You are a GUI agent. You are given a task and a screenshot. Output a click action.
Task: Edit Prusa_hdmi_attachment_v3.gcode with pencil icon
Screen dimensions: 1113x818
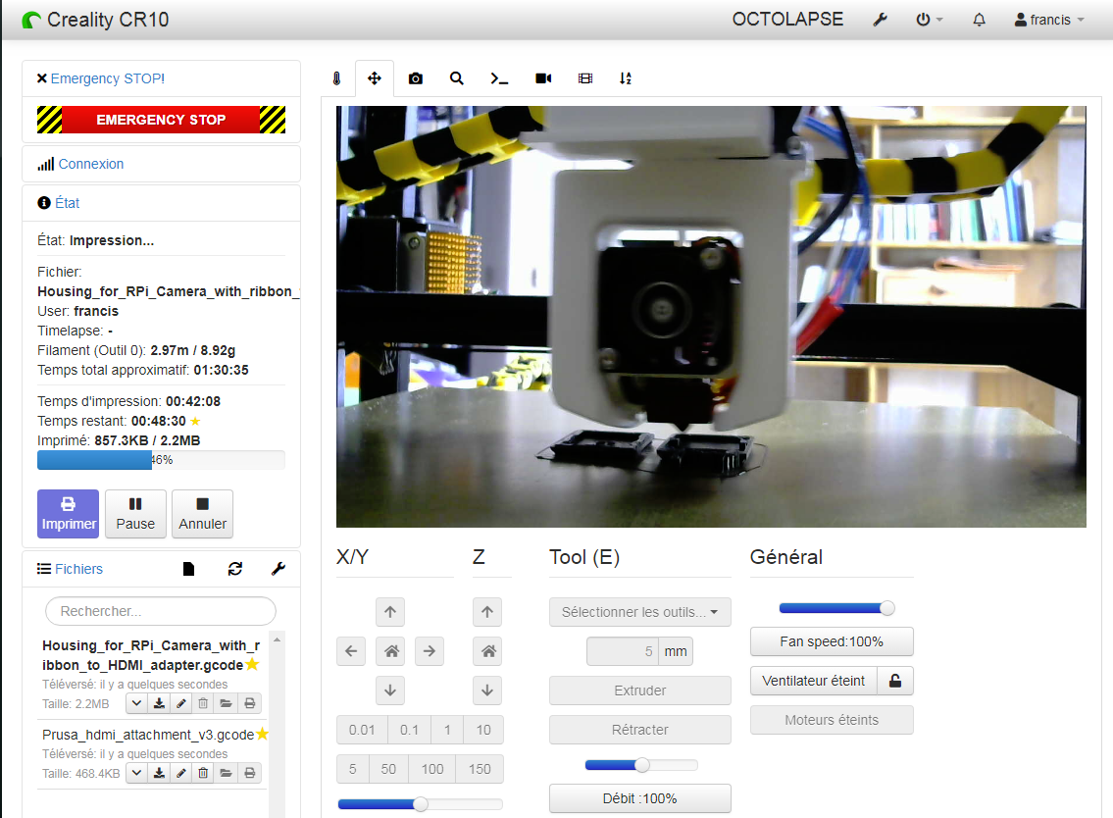pyautogui.click(x=181, y=773)
